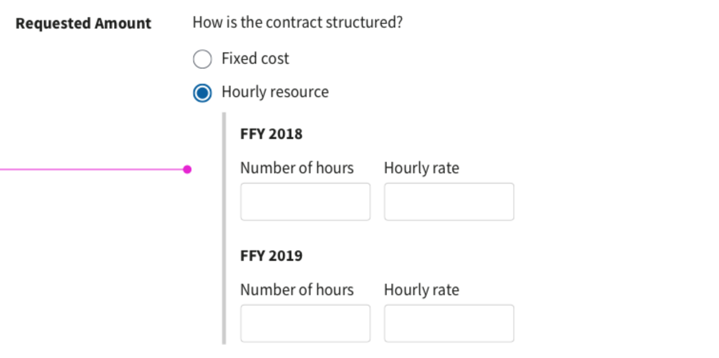Viewport: 719px width, 358px height.
Task: Click the FFY 2019 Number of hours field
Action: click(x=305, y=323)
